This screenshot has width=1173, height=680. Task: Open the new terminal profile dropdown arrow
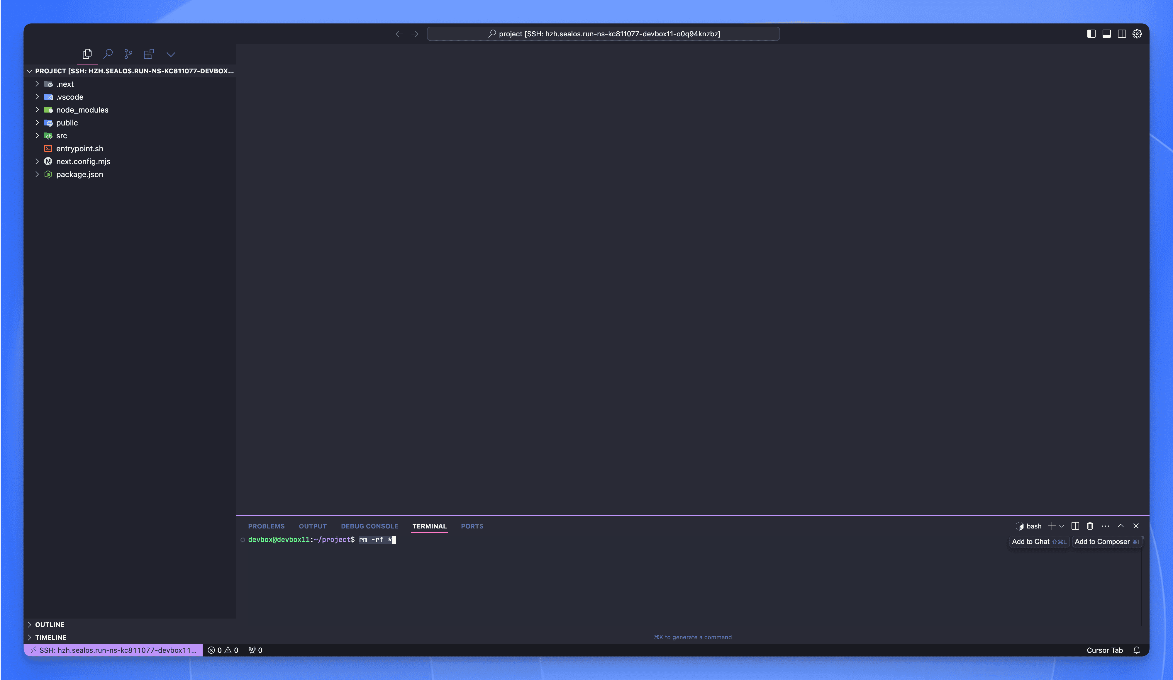[1062, 526]
